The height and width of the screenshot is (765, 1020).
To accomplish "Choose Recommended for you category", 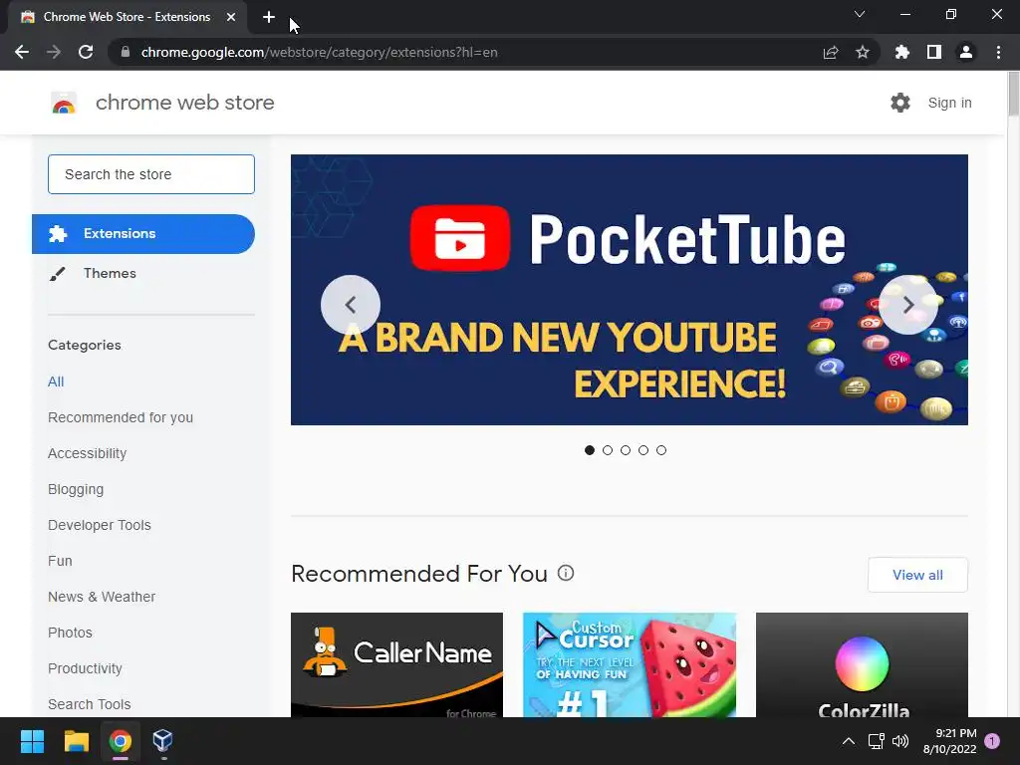I will pyautogui.click(x=121, y=417).
